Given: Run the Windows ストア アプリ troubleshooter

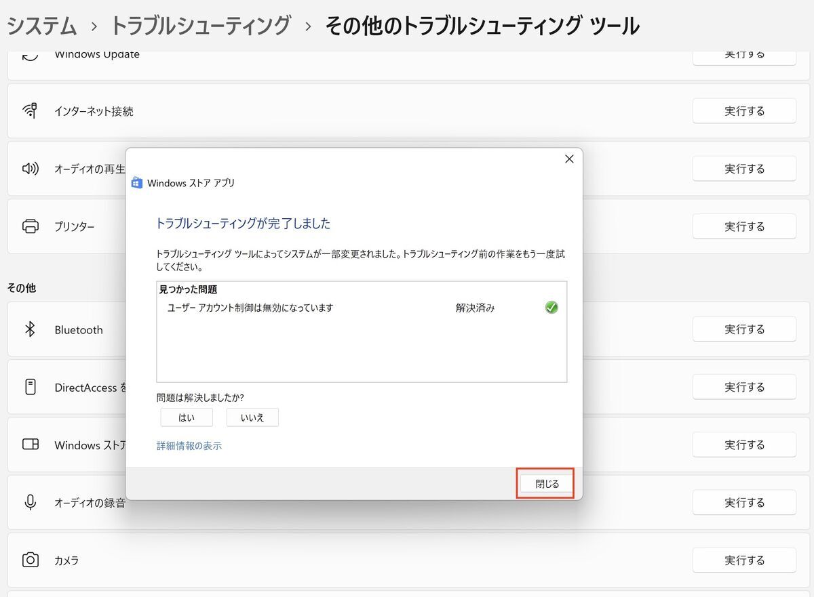Looking at the screenshot, I should pos(744,445).
